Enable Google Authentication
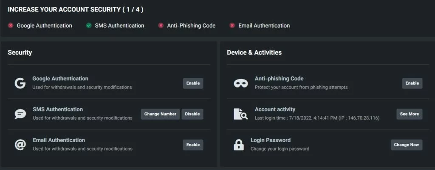Image resolution: width=435 pixels, height=170 pixels. click(x=193, y=83)
